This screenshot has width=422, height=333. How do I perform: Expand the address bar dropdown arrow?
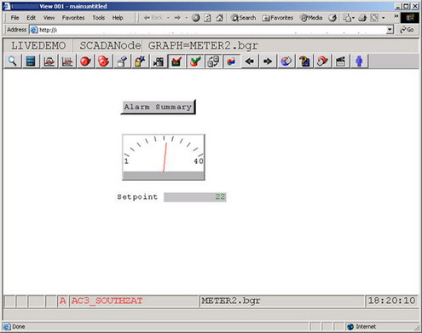tap(390, 30)
